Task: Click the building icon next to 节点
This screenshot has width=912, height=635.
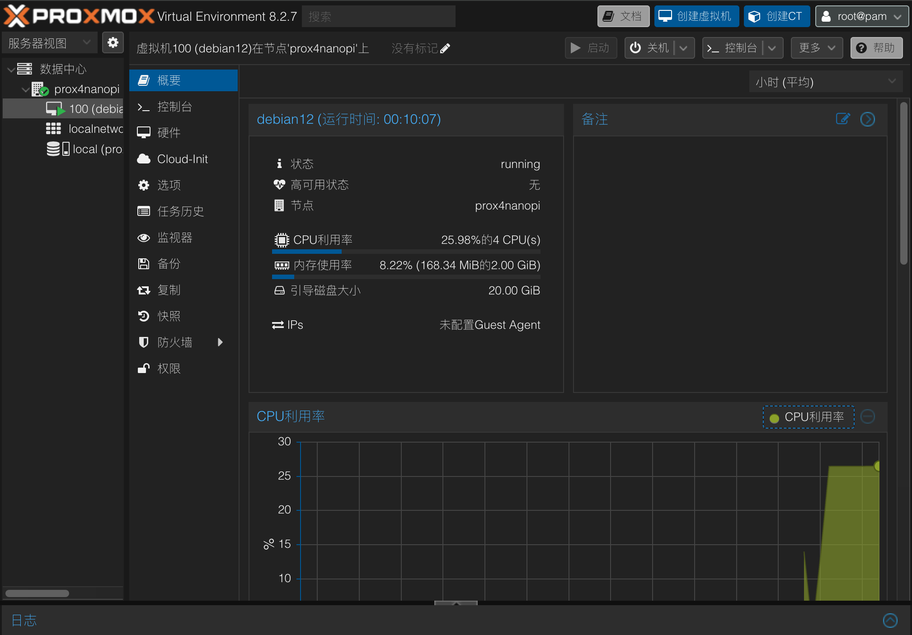Action: (x=279, y=205)
